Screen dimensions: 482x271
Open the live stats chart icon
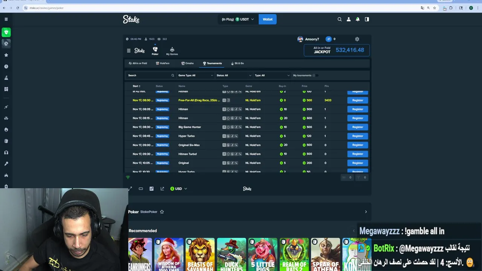[x=151, y=189]
